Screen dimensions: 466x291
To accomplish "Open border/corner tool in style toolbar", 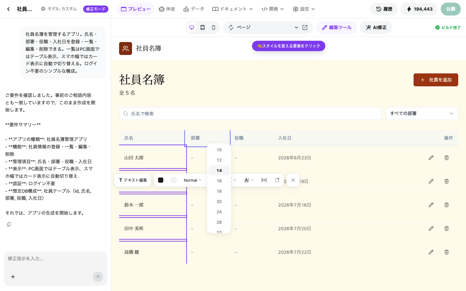I will [x=277, y=180].
